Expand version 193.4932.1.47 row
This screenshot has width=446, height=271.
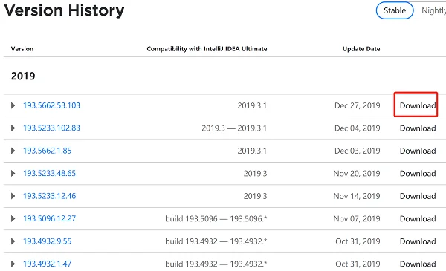point(13,264)
